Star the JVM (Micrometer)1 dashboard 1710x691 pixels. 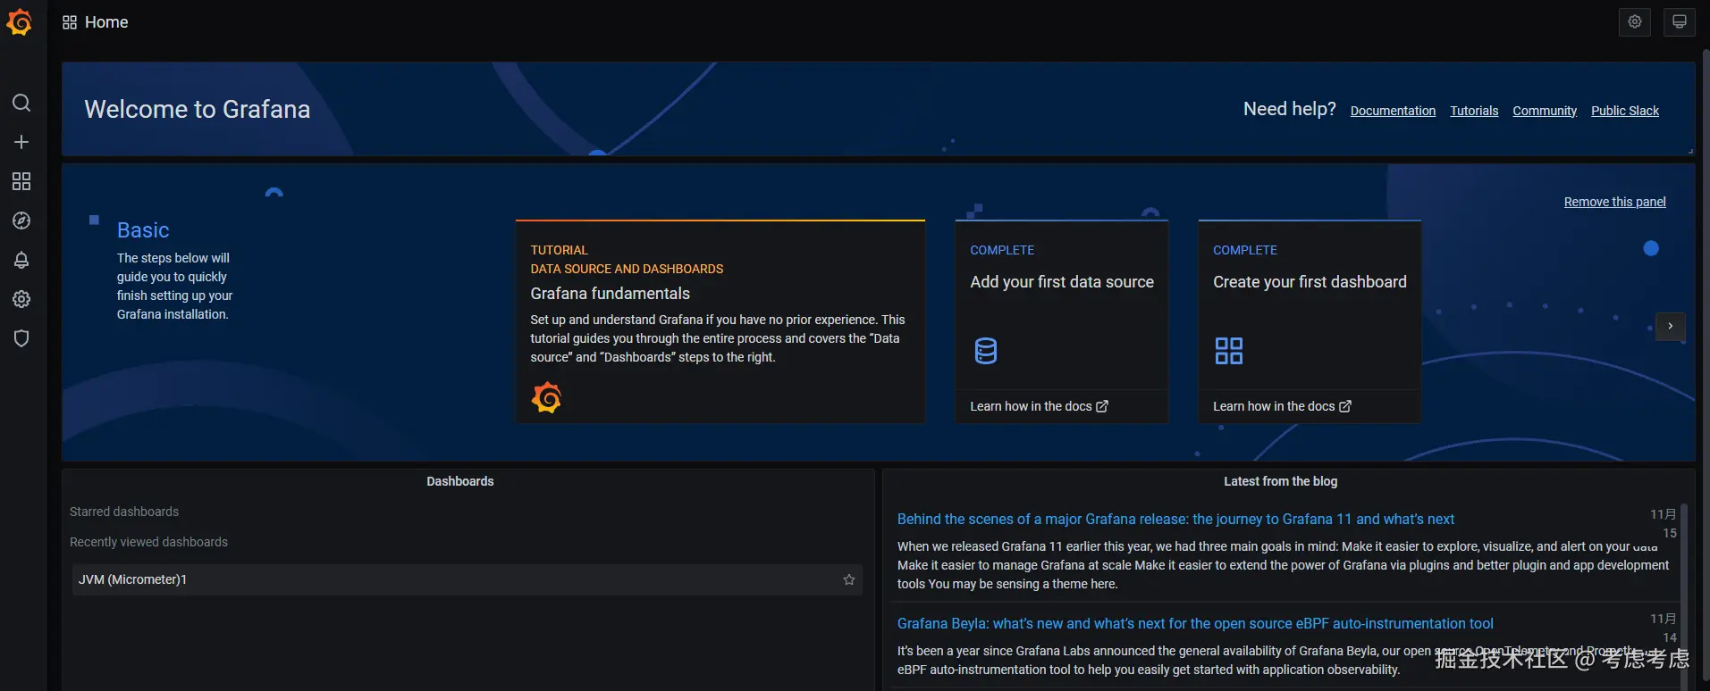tap(849, 579)
